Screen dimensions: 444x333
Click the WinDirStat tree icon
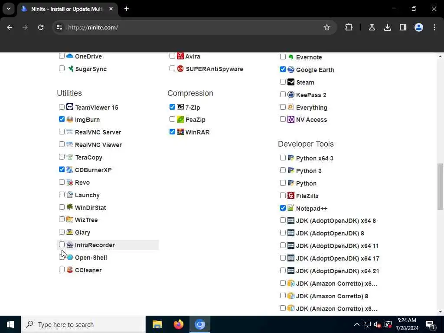point(70,207)
